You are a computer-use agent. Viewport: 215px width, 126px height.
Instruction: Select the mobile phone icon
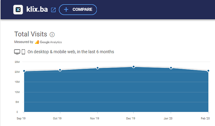pyautogui.click(x=23, y=52)
